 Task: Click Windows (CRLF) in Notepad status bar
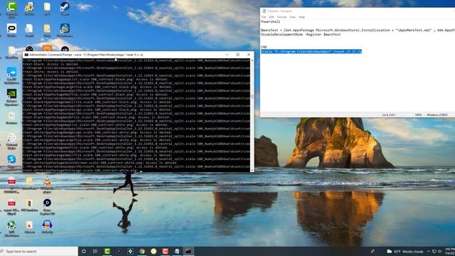click(437, 115)
